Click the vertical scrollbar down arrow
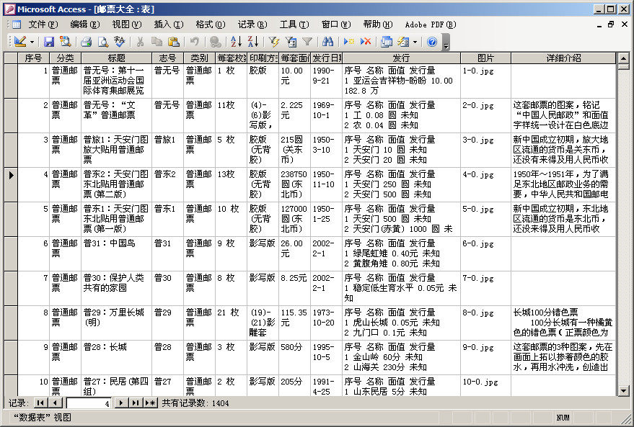634x427 pixels. pyautogui.click(x=623, y=391)
